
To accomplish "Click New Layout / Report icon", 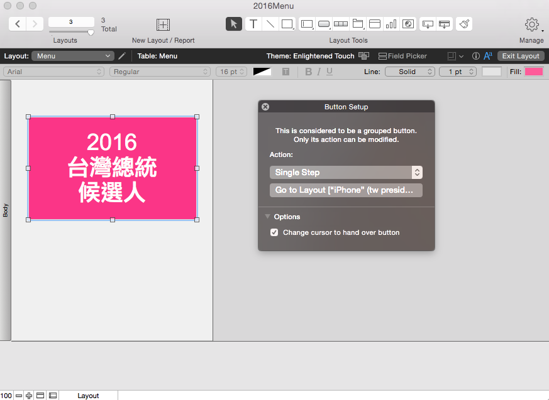I will coord(163,24).
